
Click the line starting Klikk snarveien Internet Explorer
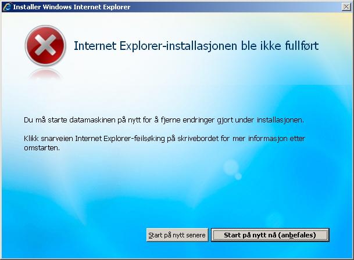click(165, 139)
